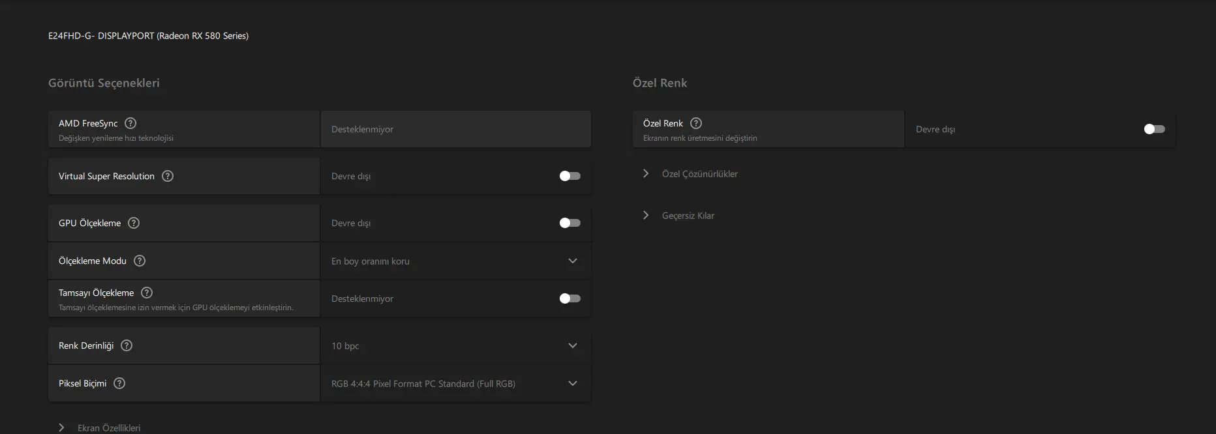Viewport: 1216px width, 434px height.
Task: Click the 'Değişken yenileme hızı teknolojisi' description
Action: (116, 138)
